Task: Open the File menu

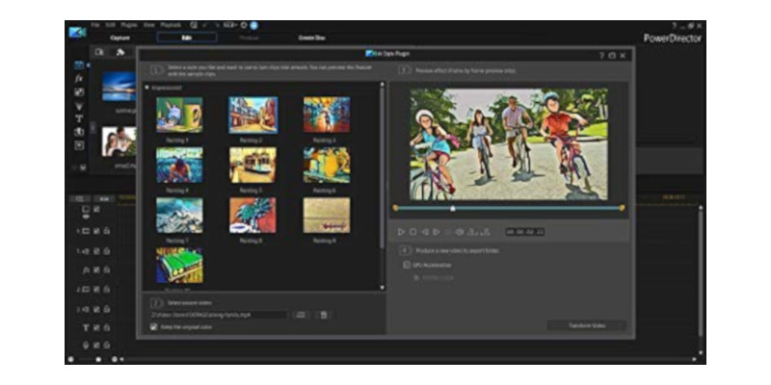Action: point(95,25)
